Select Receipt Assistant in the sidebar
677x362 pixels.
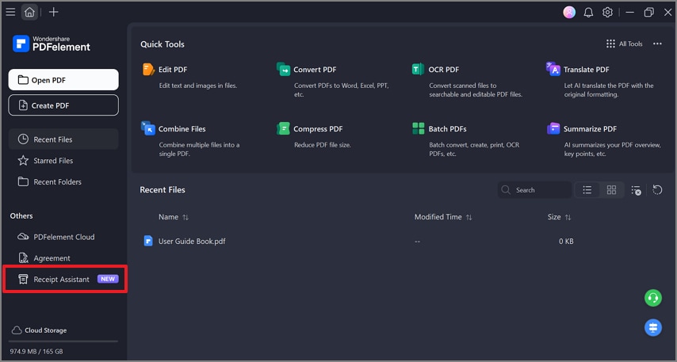tap(61, 280)
